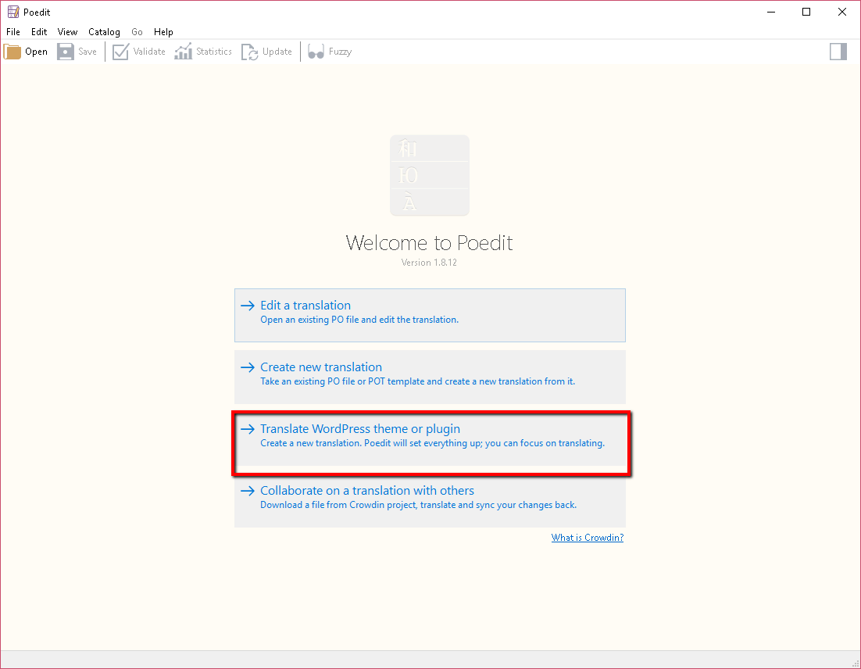This screenshot has width=861, height=669.
Task: Click the Open folder icon in toolbar
Action: click(x=13, y=52)
